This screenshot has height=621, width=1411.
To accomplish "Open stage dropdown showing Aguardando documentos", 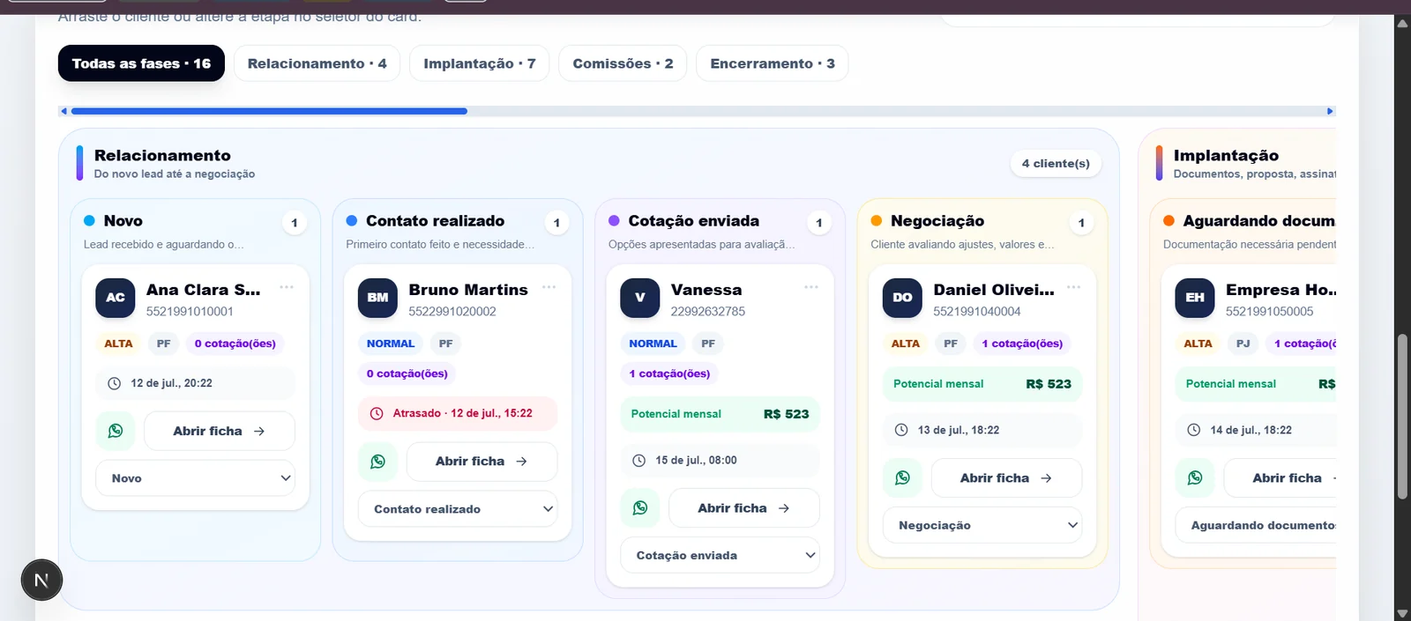I will 1256,525.
